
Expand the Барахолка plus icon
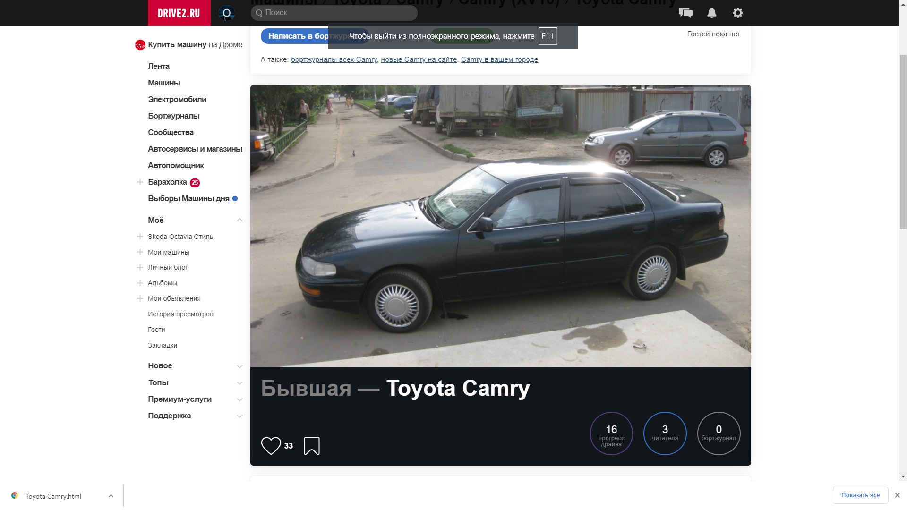pos(140,182)
